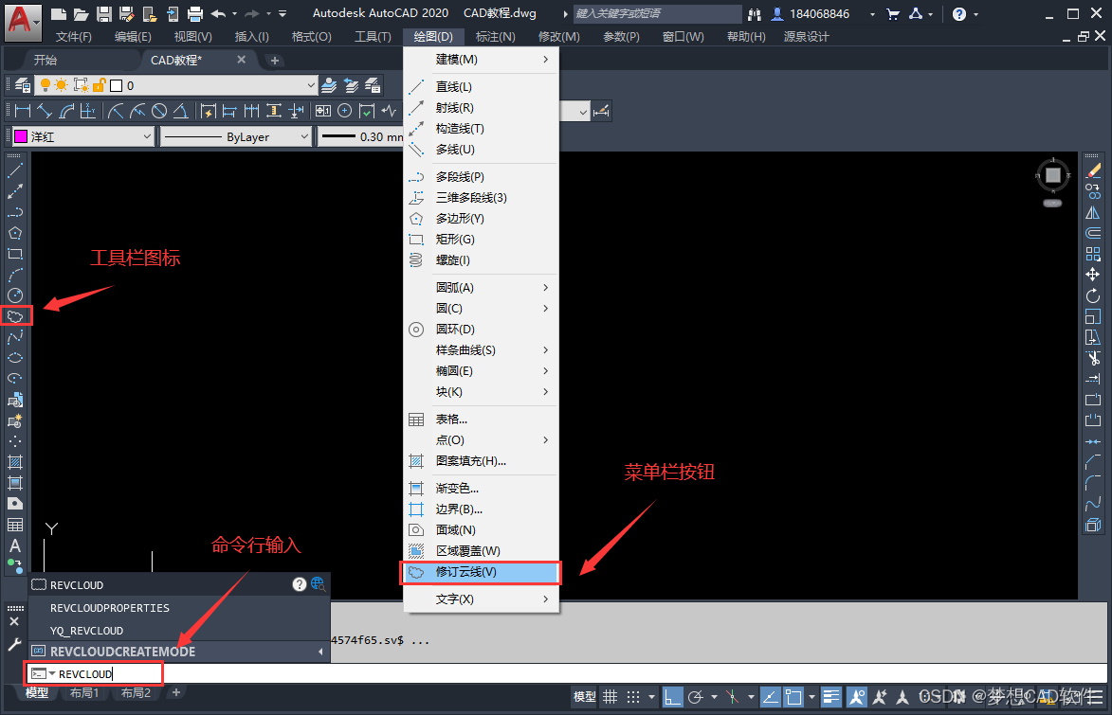The width and height of the screenshot is (1112, 715).
Task: Toggle ortho mode in status bar
Action: (671, 697)
